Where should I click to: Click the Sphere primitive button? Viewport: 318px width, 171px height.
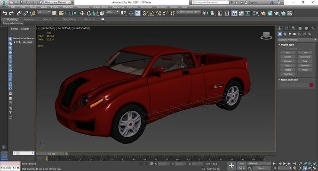click(288, 57)
